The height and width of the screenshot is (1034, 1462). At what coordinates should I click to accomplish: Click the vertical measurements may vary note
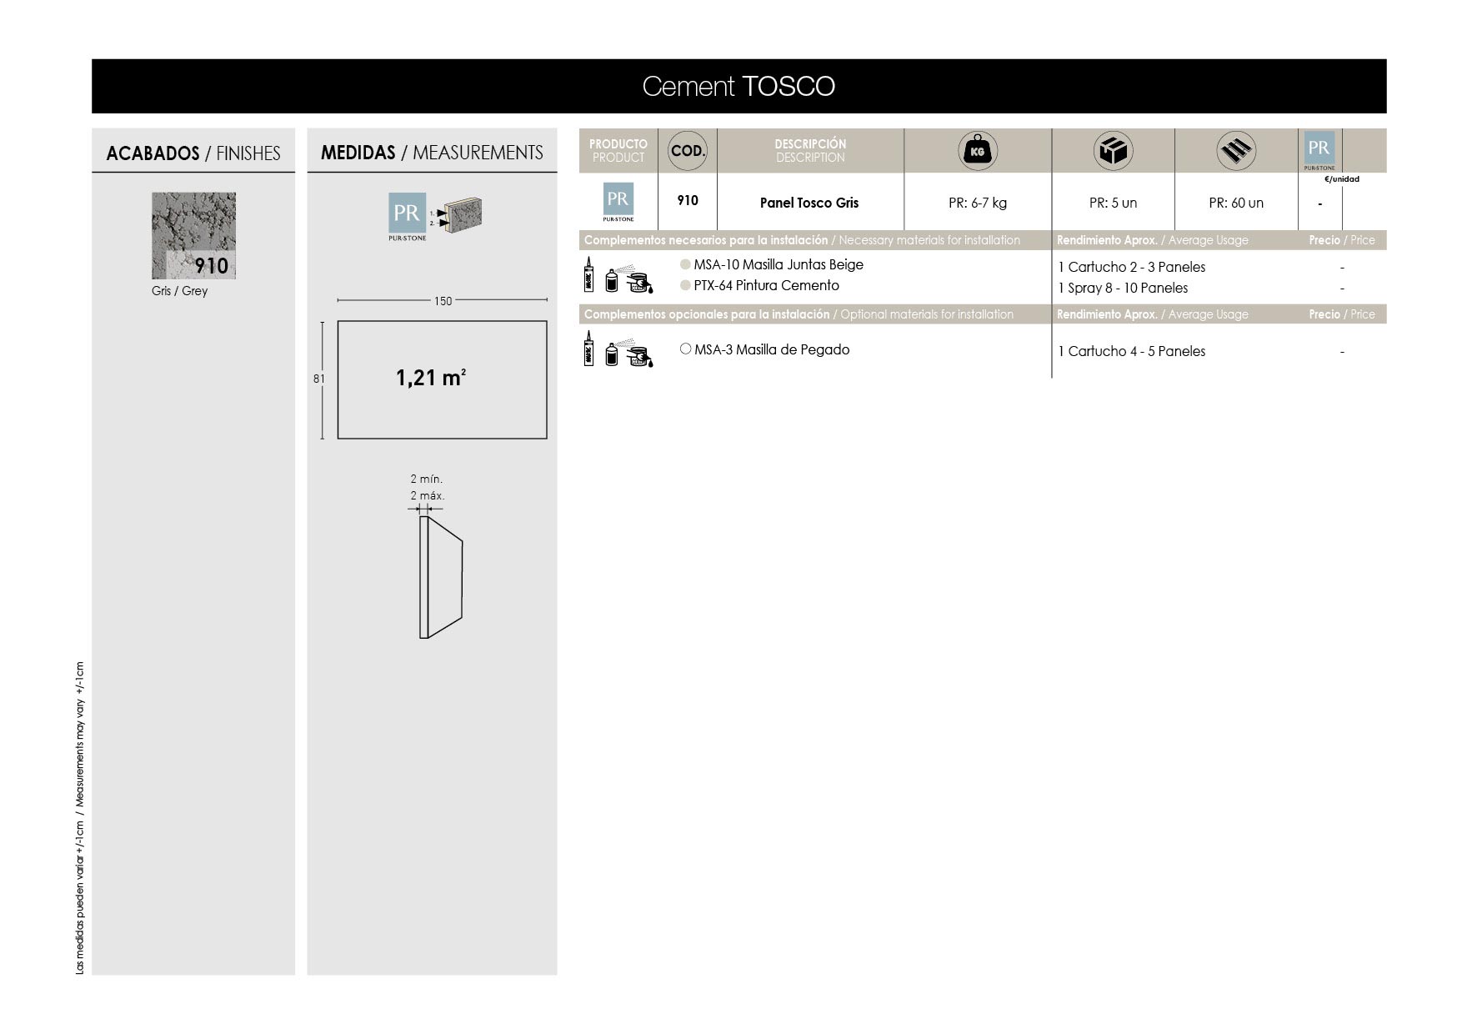[x=80, y=818]
